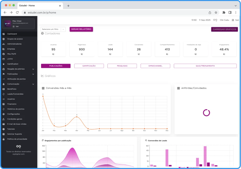Click the share icon in address bar
Viewport: 241px width, 169px height.
(210, 12)
